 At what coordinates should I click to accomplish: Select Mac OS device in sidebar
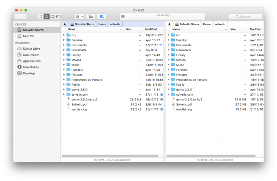tap(37, 36)
